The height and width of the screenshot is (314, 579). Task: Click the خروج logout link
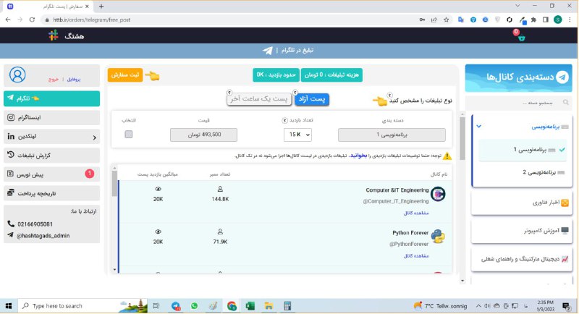[54, 80]
